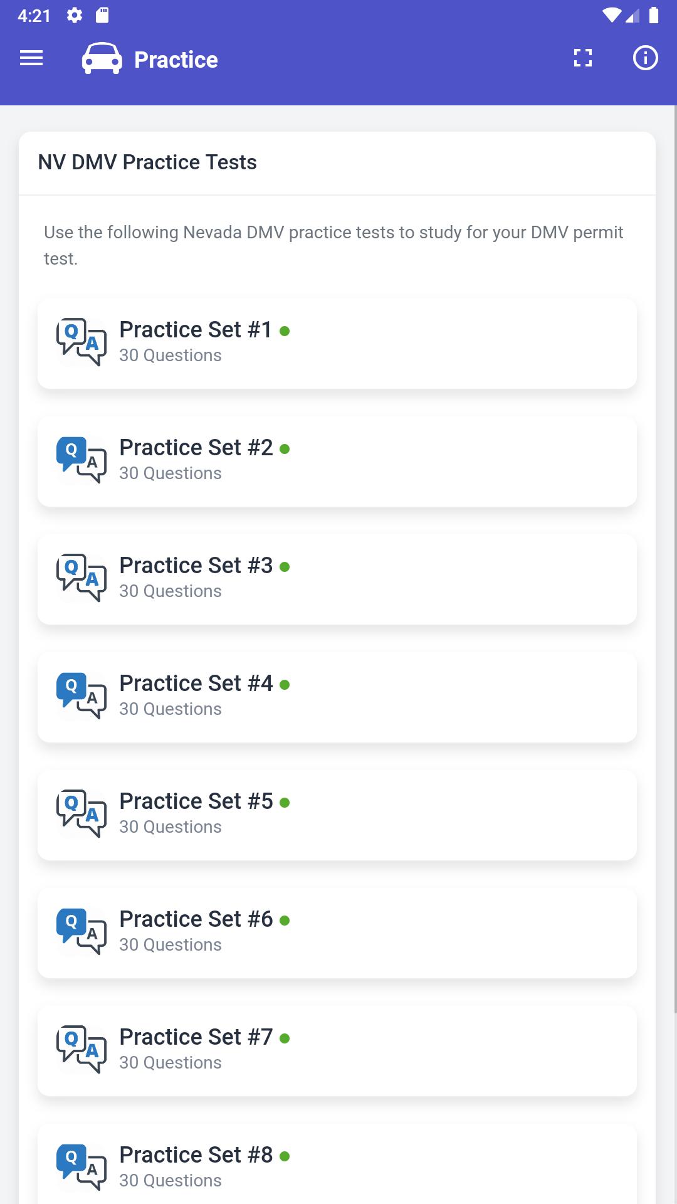Toggle fullscreen mode icon
Screen dimensions: 677x1204
583,58
